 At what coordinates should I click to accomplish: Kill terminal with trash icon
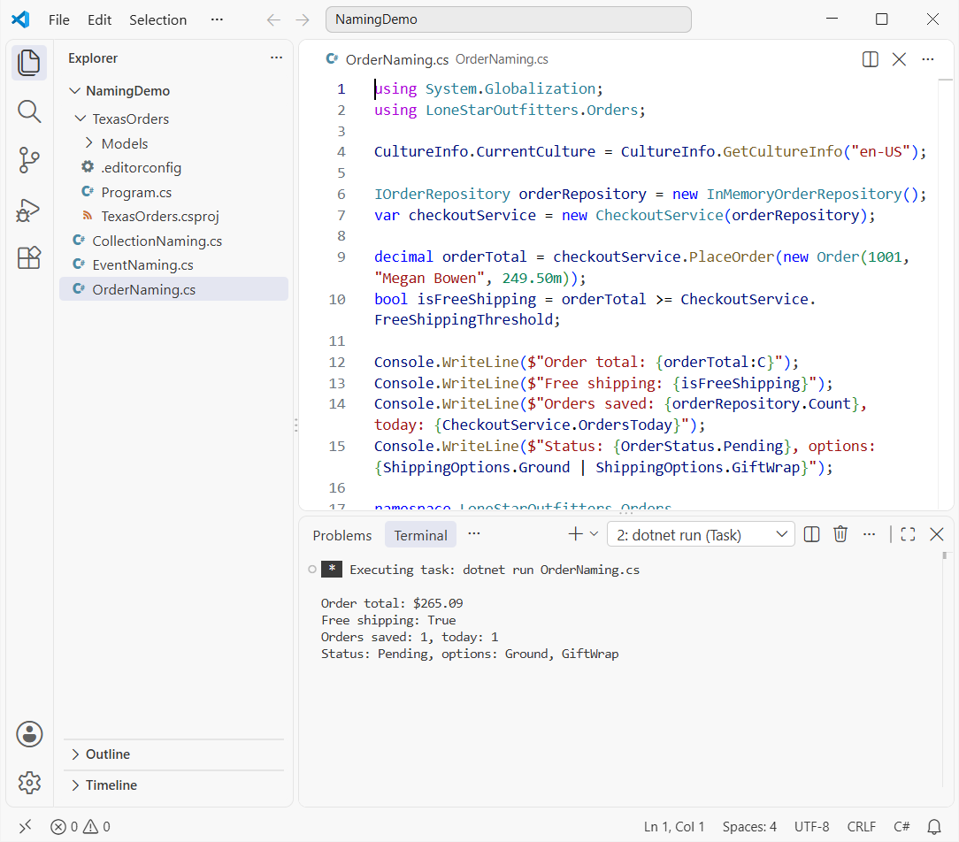[x=840, y=534]
